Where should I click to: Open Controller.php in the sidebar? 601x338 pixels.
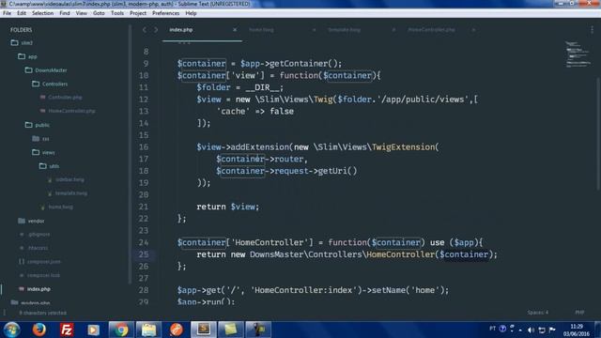[x=65, y=98]
